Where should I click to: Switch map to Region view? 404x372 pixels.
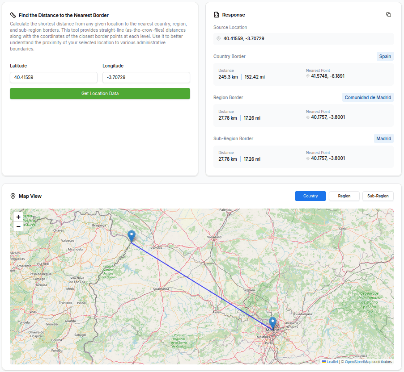coord(344,196)
